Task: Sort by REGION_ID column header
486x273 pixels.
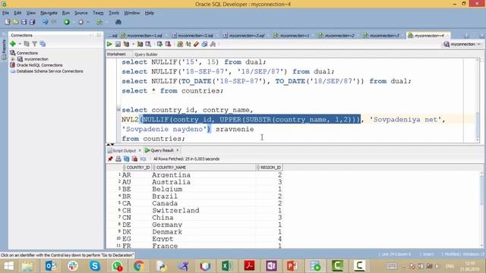Action: pos(270,167)
